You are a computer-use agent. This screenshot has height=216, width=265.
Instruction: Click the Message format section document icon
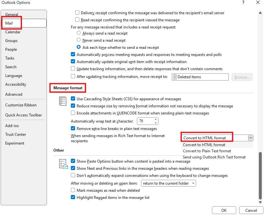pyautogui.click(x=63, y=101)
